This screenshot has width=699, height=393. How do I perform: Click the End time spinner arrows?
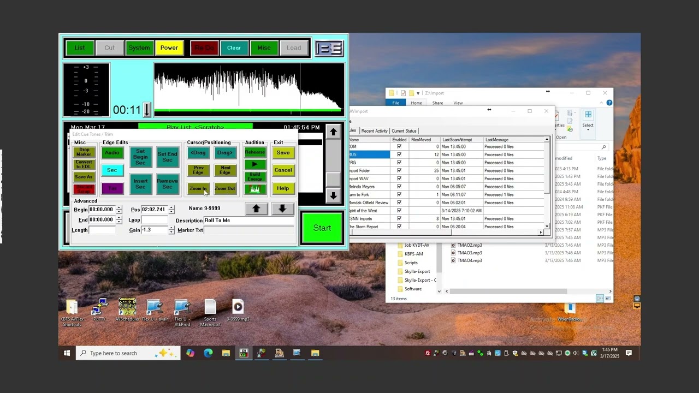pyautogui.click(x=119, y=220)
